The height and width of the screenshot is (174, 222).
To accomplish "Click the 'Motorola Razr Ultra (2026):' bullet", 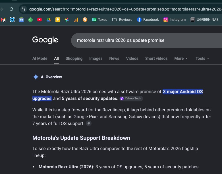I will click(x=67, y=167).
